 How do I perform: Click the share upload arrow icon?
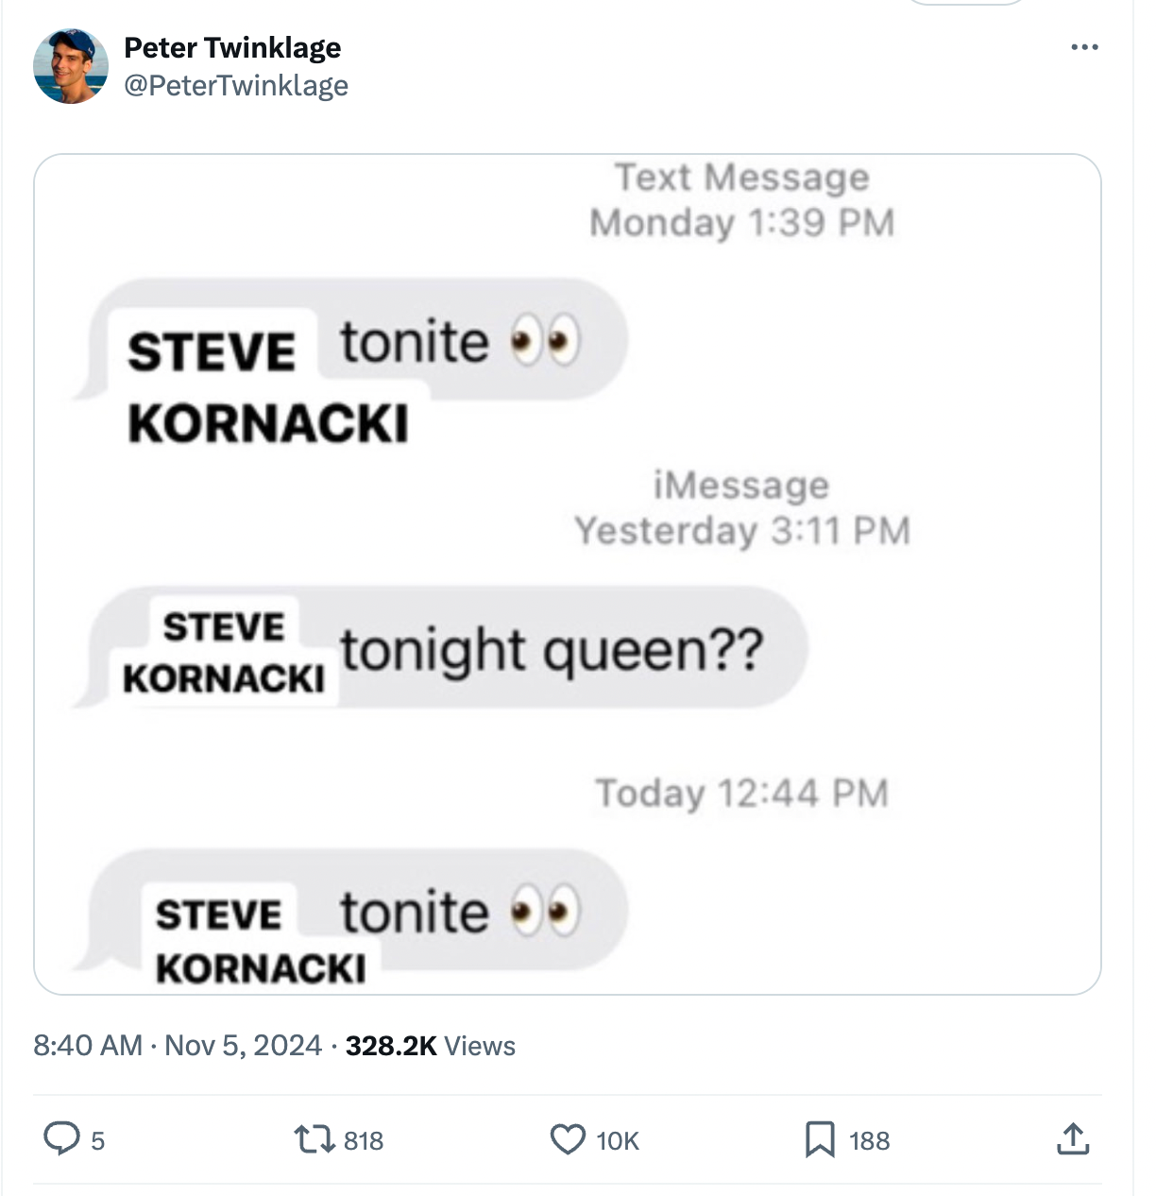1072,1139
